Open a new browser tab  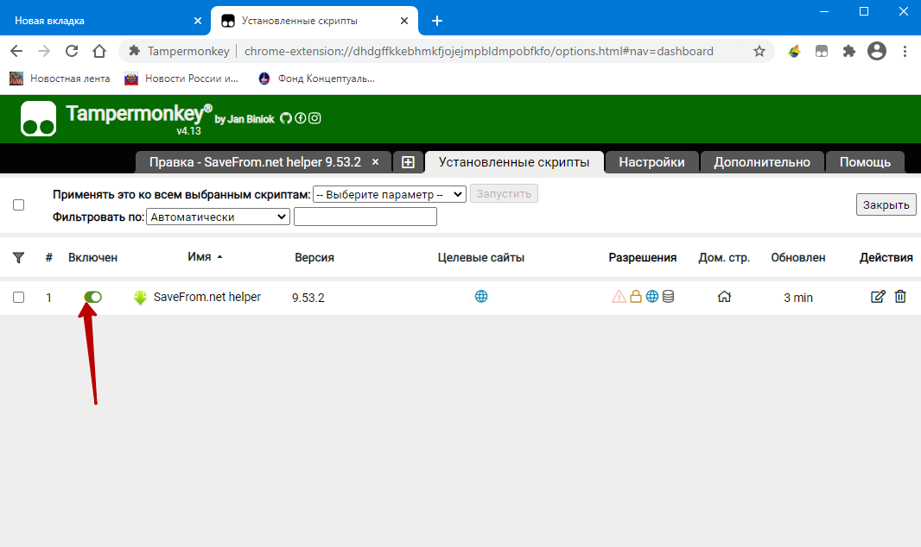point(437,21)
